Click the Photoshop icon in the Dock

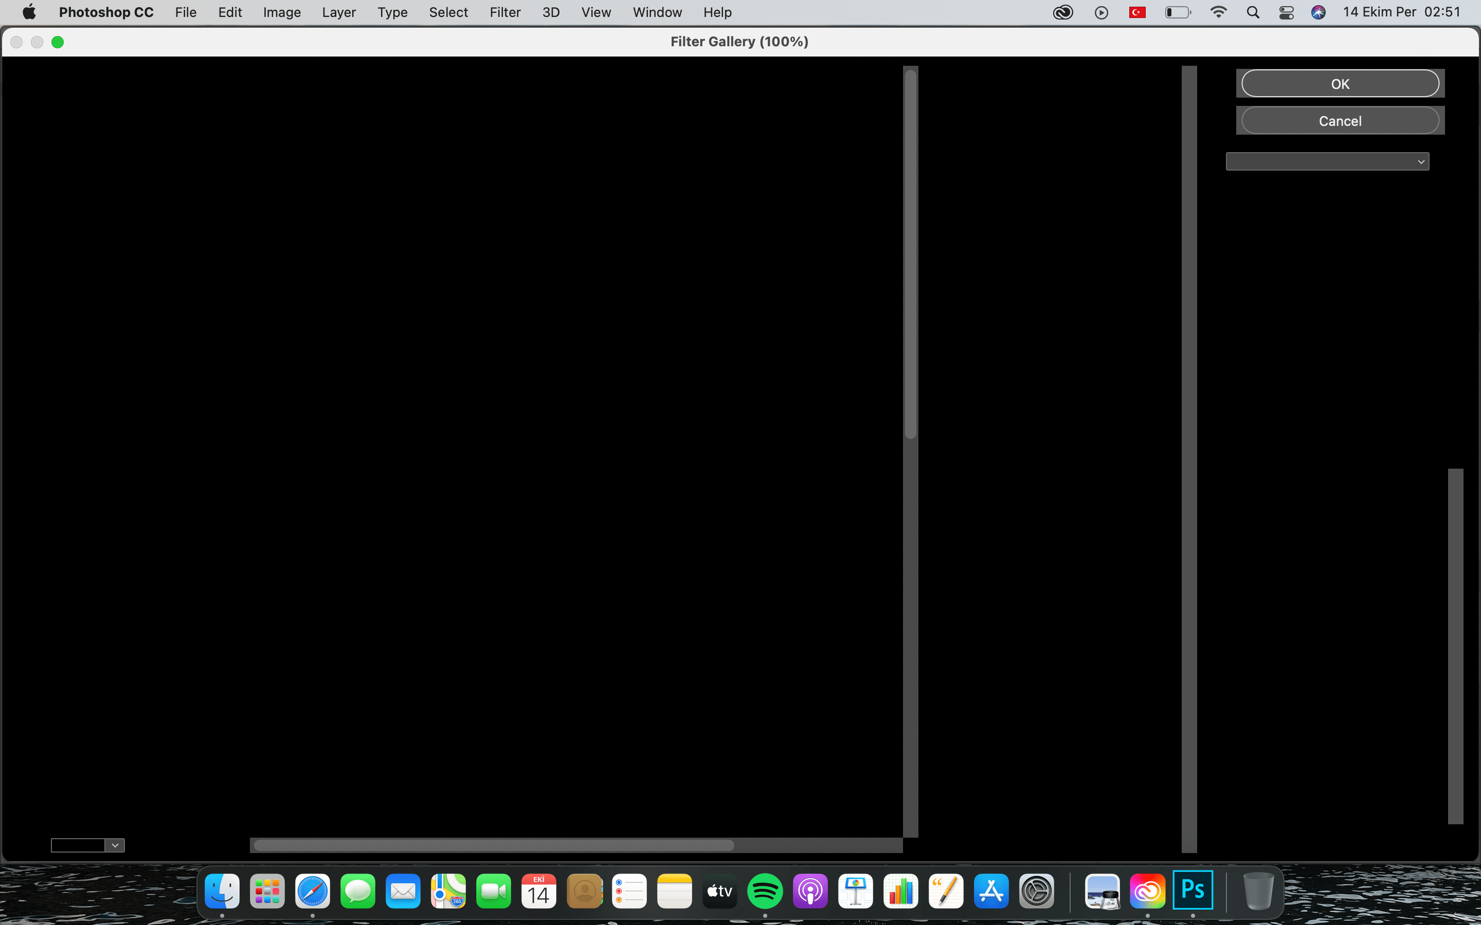coord(1192,891)
